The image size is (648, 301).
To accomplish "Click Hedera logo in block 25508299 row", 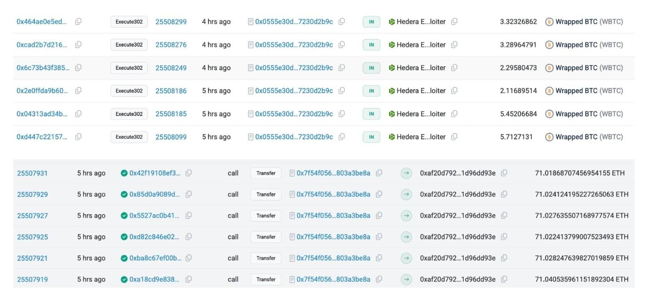I will coord(392,22).
